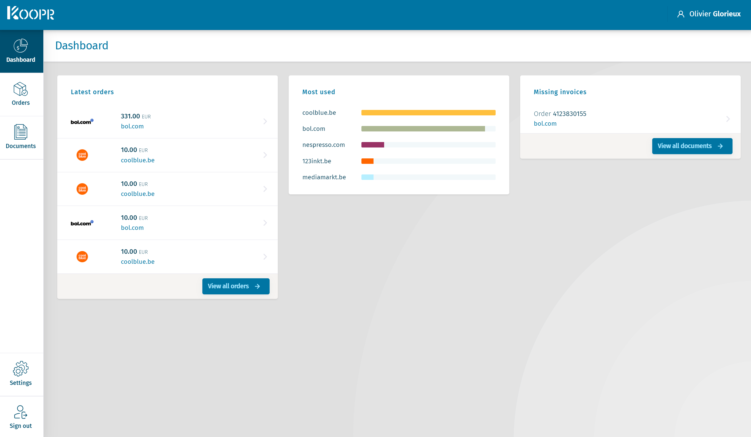The width and height of the screenshot is (751, 437).
Task: Click the arrow in View all orders
Action: (x=258, y=286)
